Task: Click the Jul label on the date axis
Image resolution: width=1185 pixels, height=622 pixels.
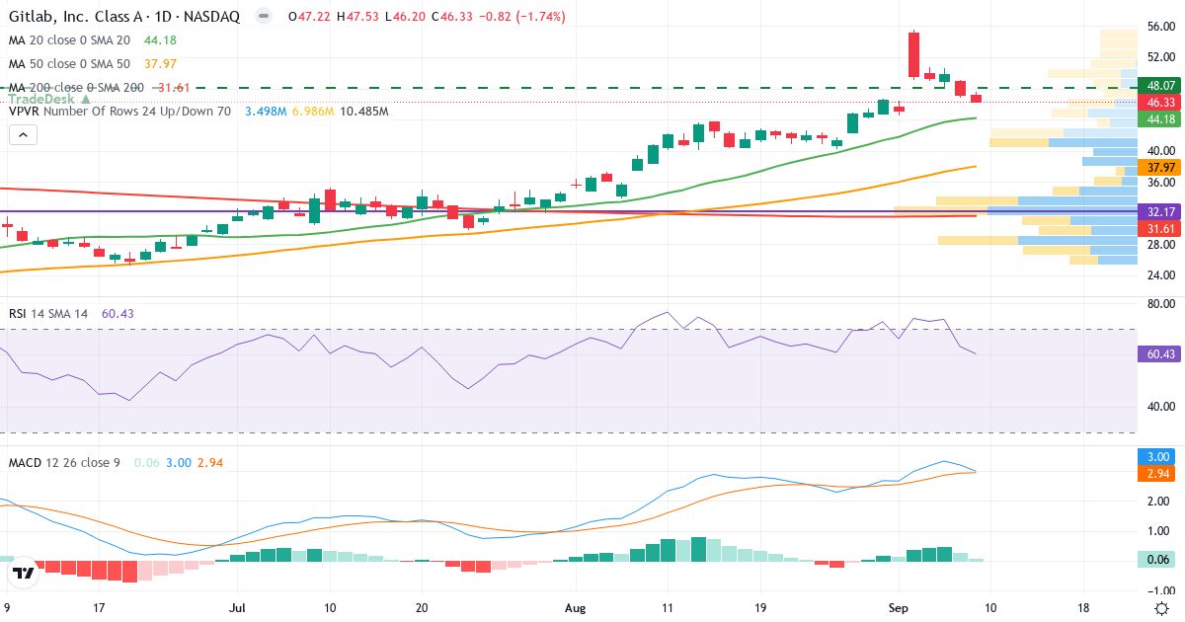Action: [x=238, y=609]
